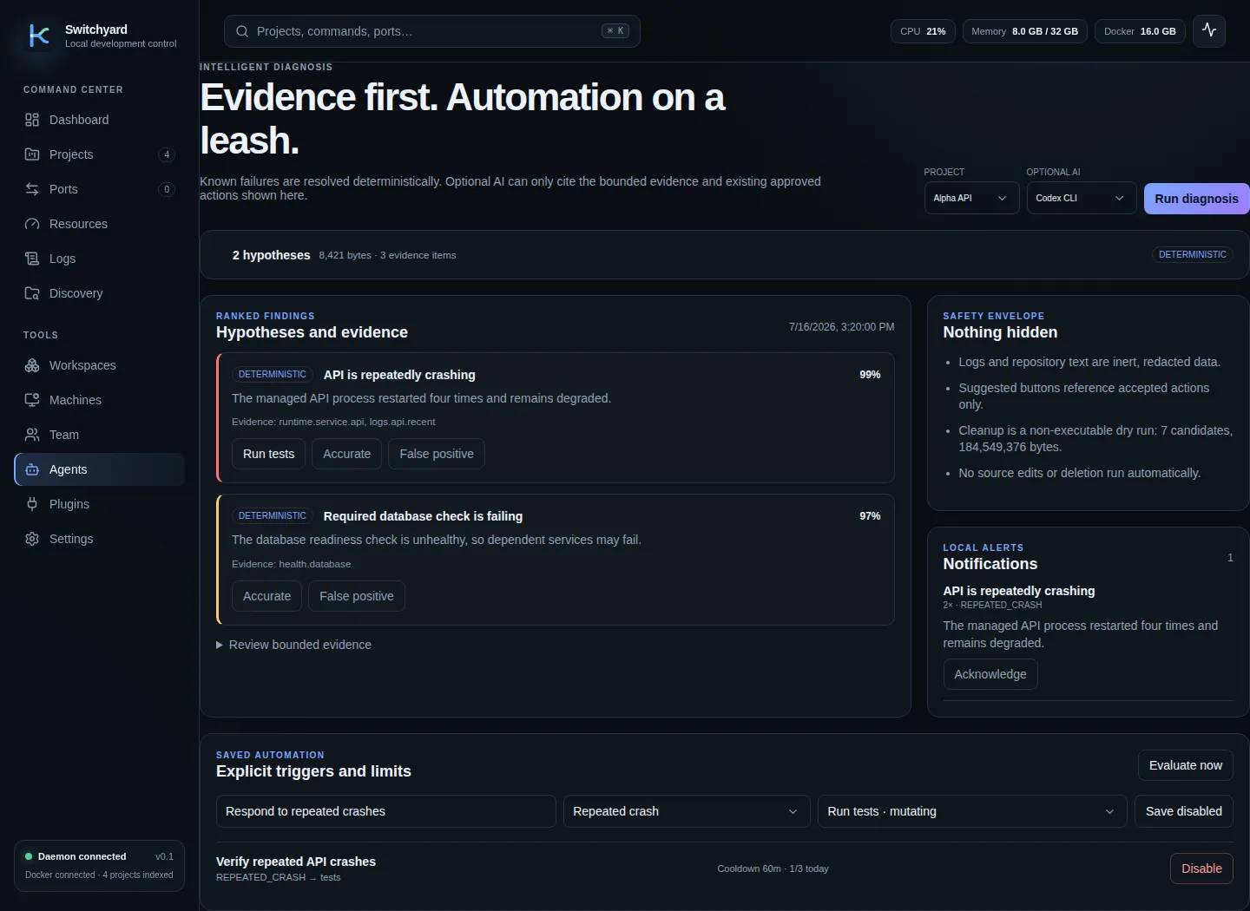This screenshot has width=1250, height=911.
Task: Navigate to Plugins
Action: coord(99,504)
